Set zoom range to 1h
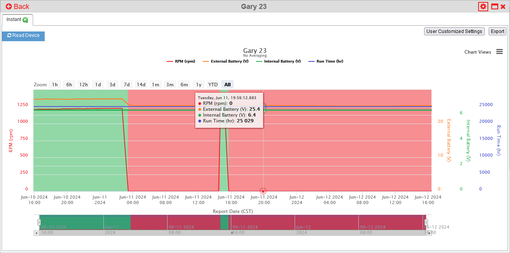Viewport: 510px width, 253px height. coord(55,84)
